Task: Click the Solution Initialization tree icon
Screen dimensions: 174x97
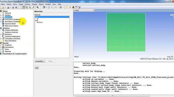Action: pos(3,37)
